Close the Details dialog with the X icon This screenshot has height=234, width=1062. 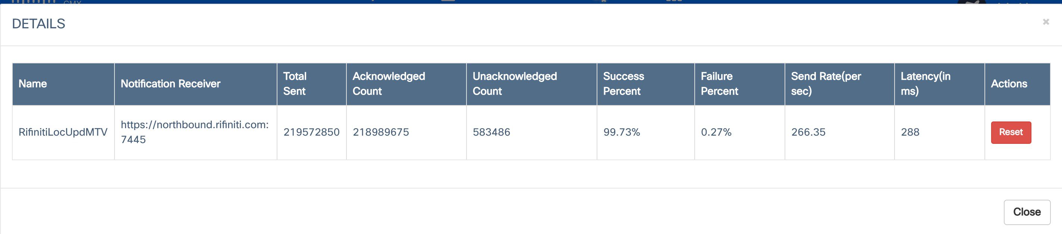click(1046, 22)
